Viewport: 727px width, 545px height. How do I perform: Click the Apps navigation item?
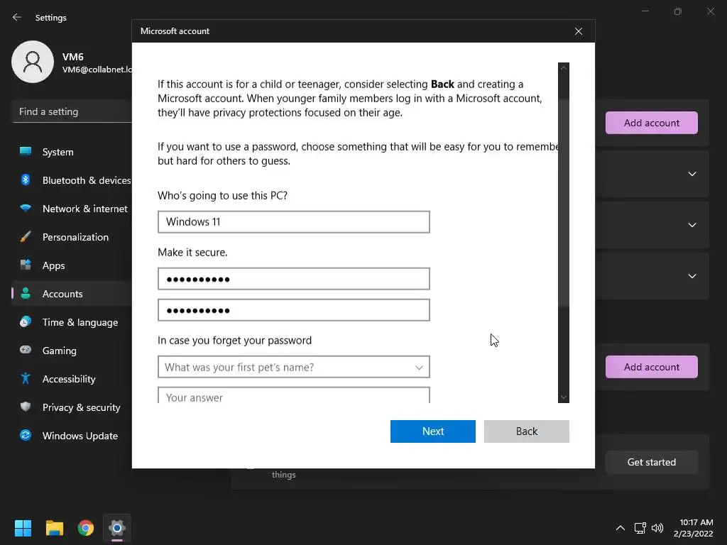pyautogui.click(x=72, y=265)
